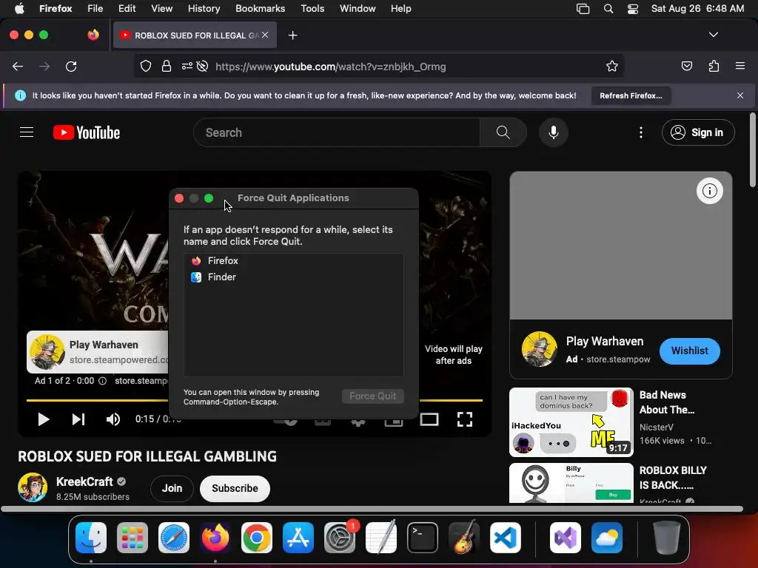Open Control Center in the menu bar
Image resolution: width=758 pixels, height=568 pixels.
pyautogui.click(x=632, y=9)
